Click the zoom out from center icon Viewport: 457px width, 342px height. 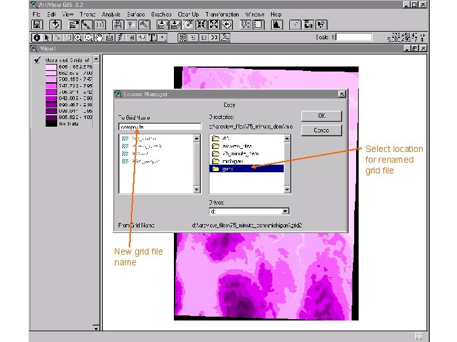[x=214, y=25]
